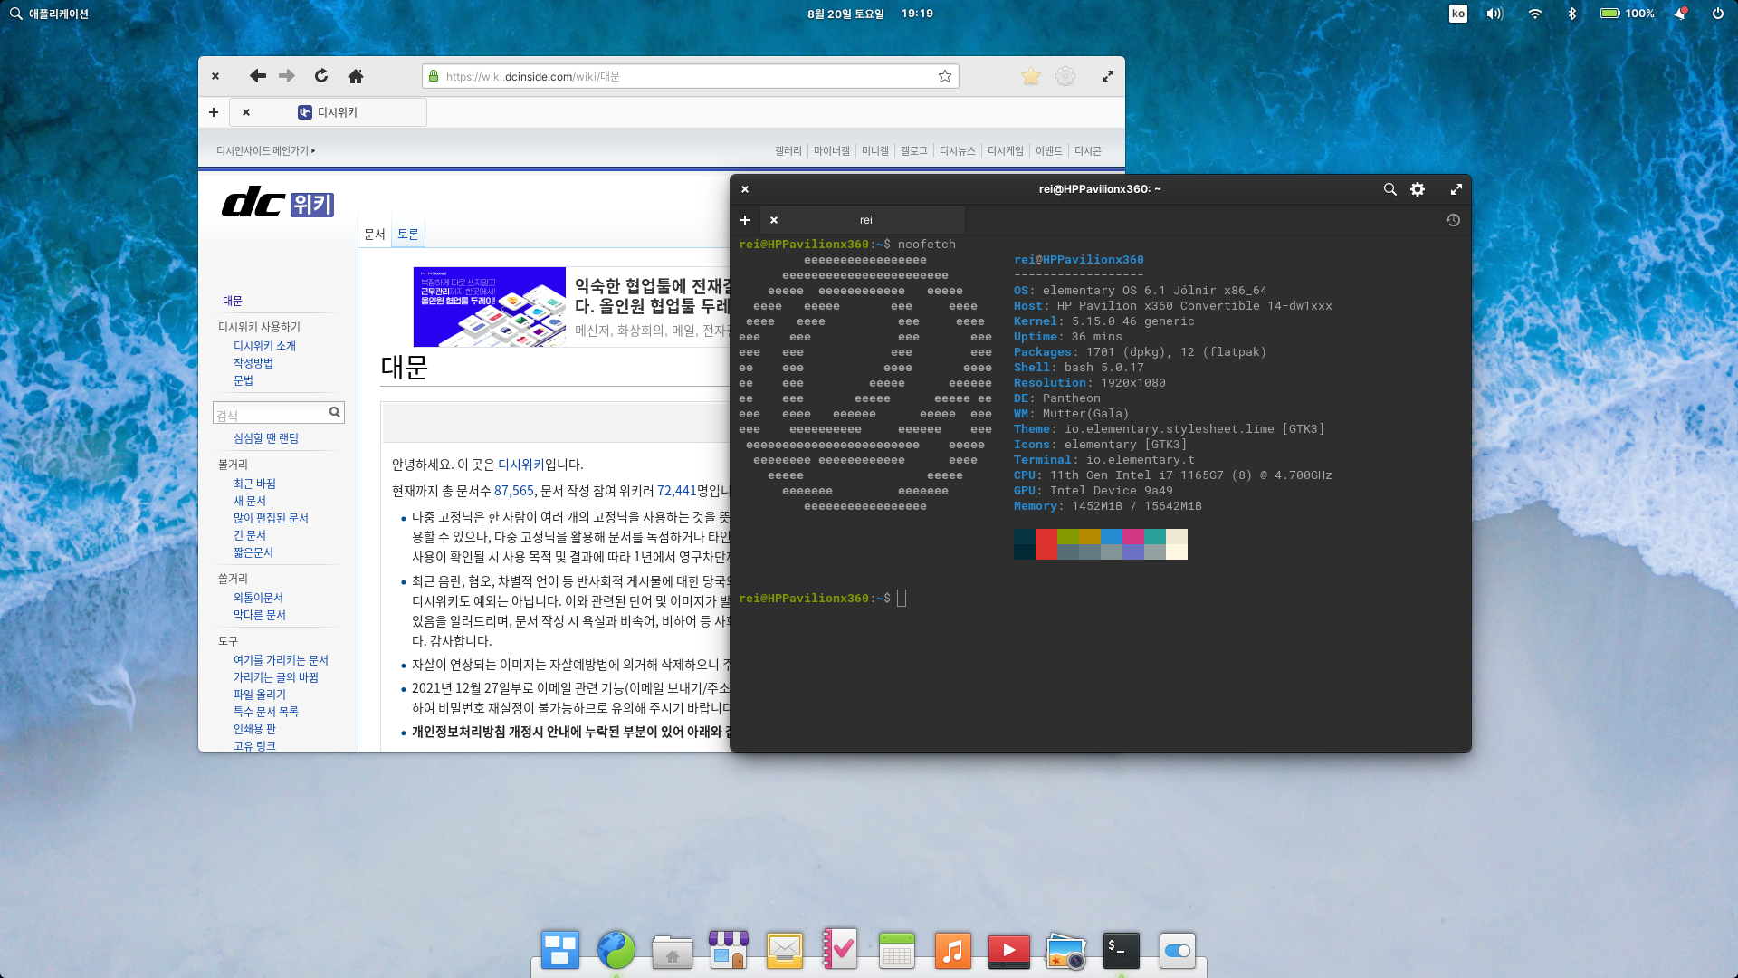
Task: Open terminal settings gear menu
Action: click(1418, 189)
